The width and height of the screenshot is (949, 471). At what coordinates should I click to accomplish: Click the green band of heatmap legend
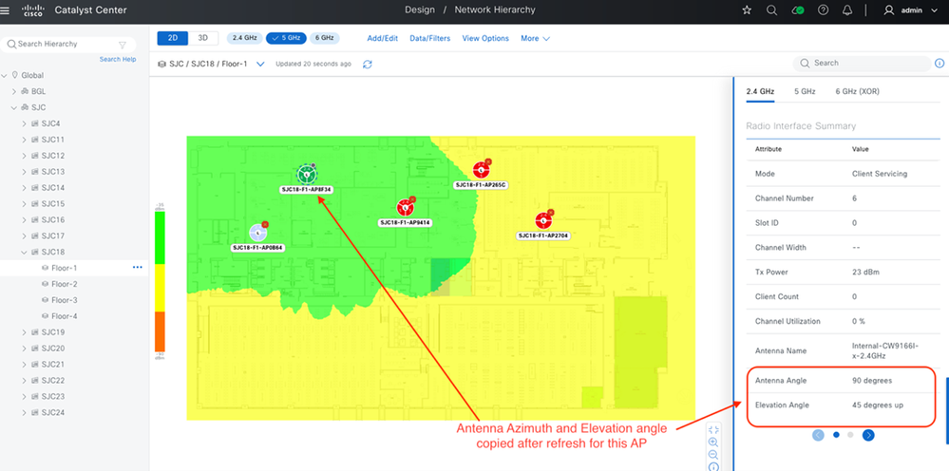(x=160, y=237)
